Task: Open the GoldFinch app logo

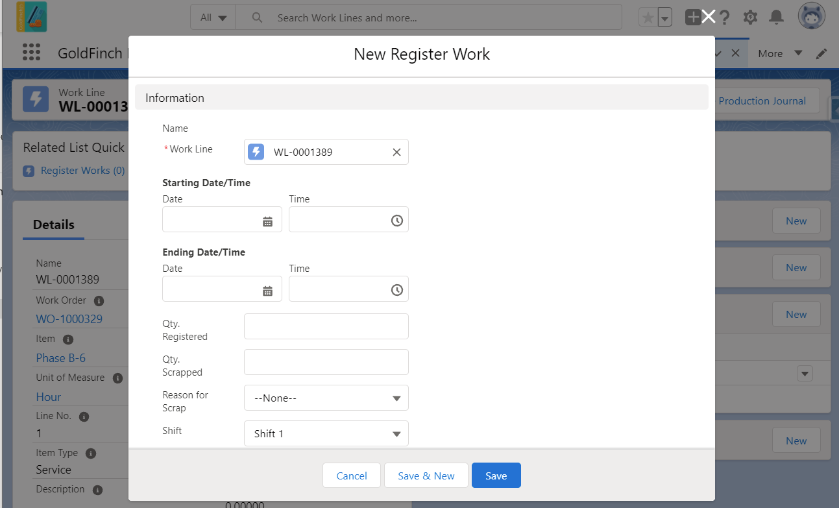Action: point(32,17)
